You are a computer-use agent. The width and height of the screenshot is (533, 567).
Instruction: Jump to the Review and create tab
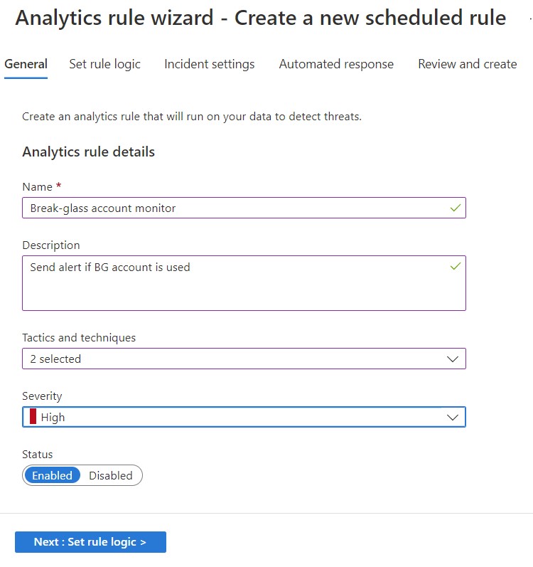[467, 64]
